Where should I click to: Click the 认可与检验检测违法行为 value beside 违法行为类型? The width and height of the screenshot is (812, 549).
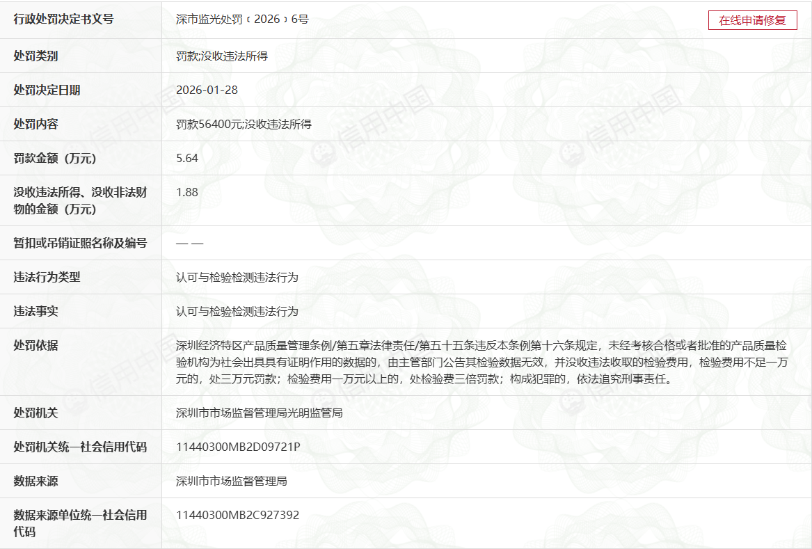(237, 277)
